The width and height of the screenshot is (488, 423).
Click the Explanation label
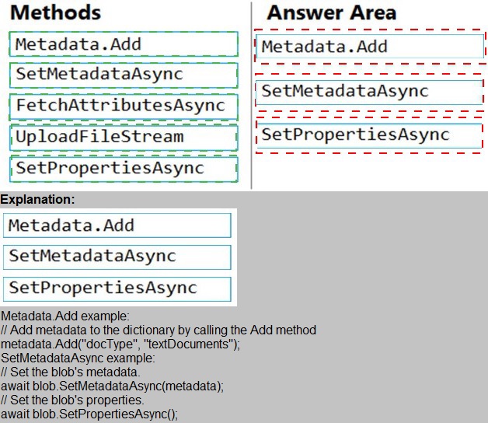(37, 200)
